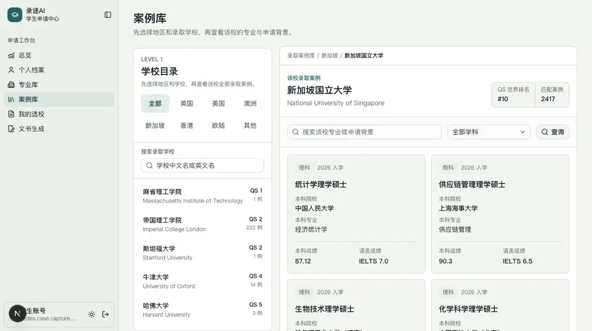Click the 专业库 building icon

click(x=11, y=85)
